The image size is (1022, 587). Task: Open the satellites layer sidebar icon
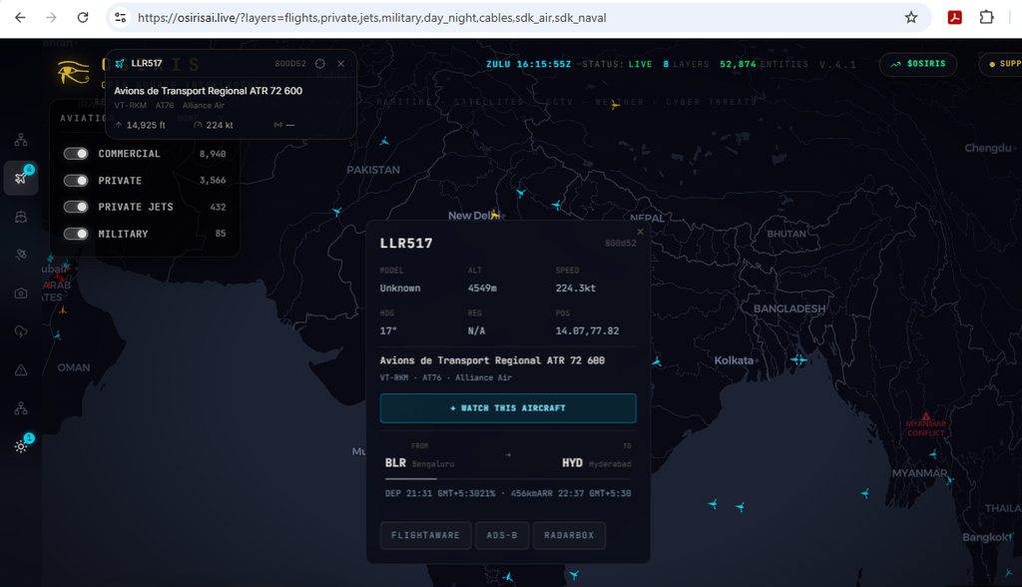[21, 255]
